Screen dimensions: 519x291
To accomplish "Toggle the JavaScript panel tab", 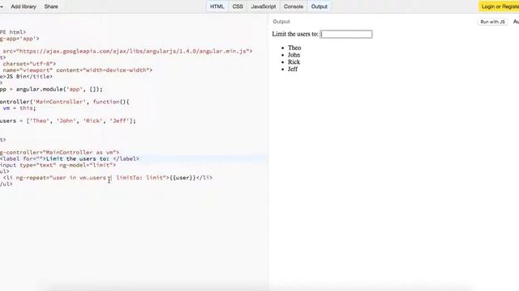I will pyautogui.click(x=264, y=6).
